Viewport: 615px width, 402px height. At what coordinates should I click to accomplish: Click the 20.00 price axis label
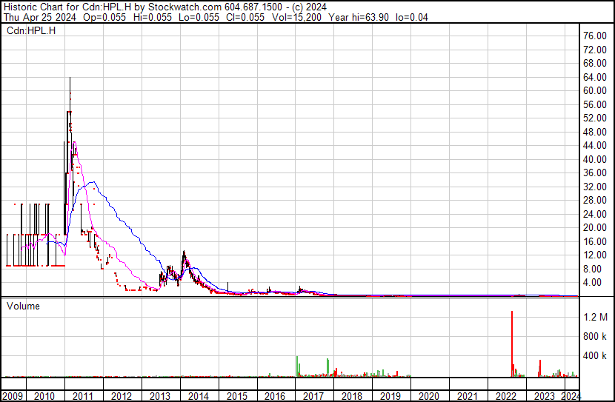pos(595,227)
